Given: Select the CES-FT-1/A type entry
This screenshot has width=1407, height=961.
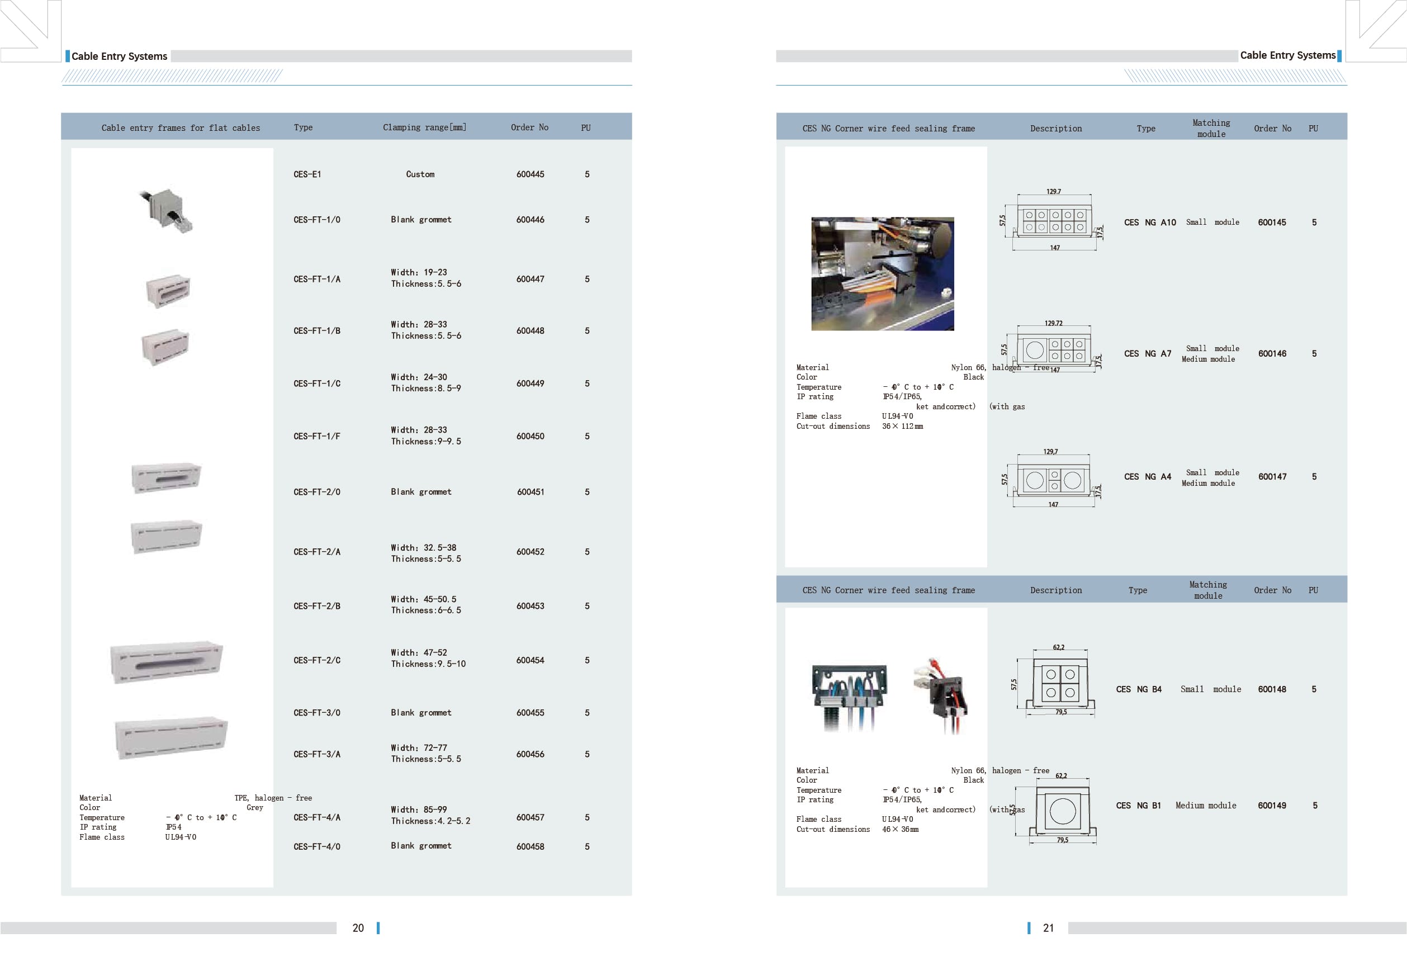Looking at the screenshot, I should (x=316, y=279).
